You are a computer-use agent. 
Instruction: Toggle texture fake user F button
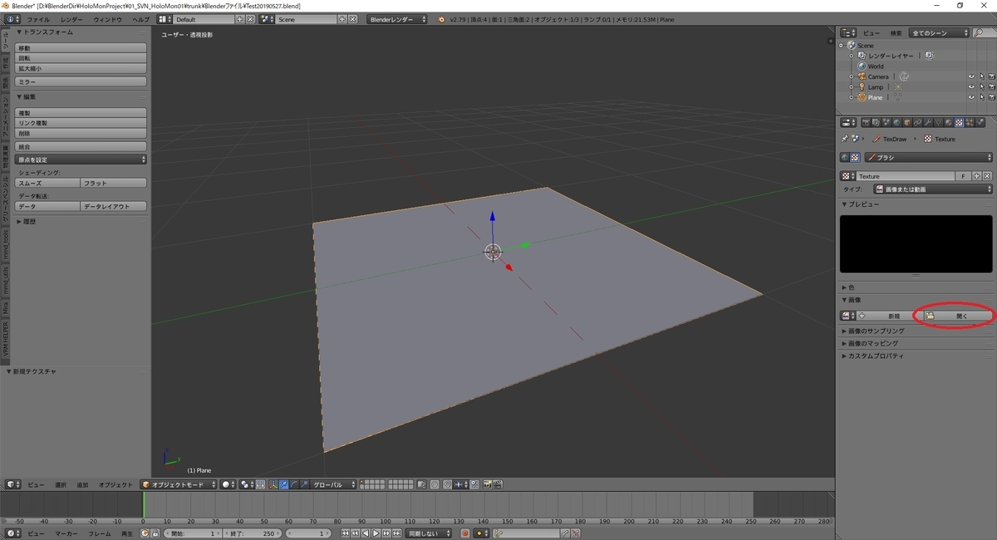tap(963, 176)
